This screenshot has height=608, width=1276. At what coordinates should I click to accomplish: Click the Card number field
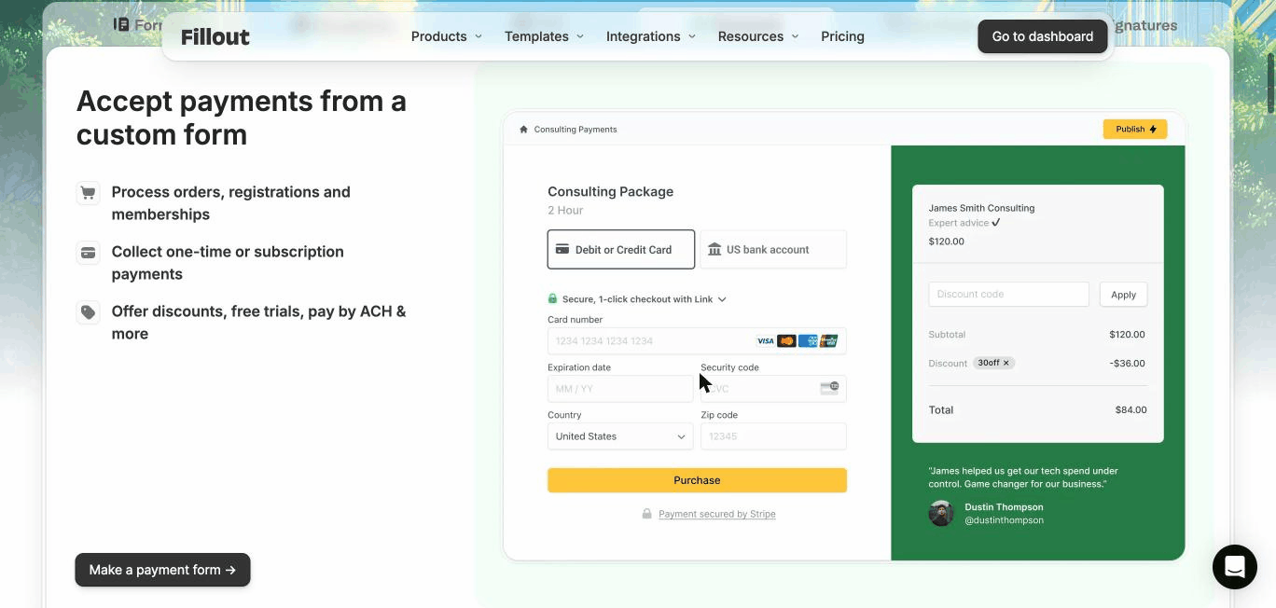[x=697, y=341]
